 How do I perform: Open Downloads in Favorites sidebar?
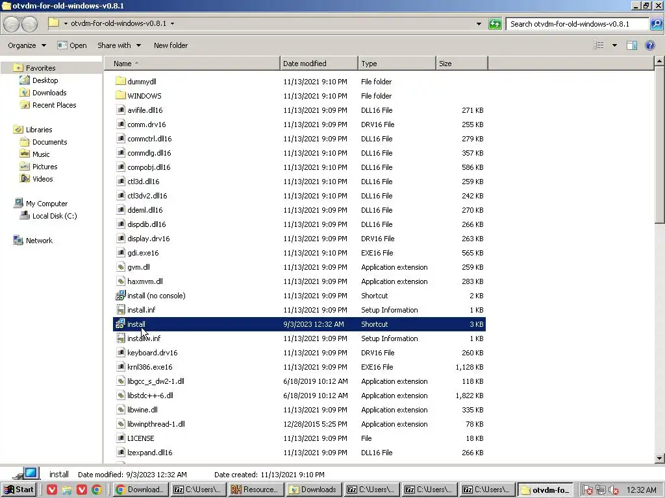tap(49, 93)
